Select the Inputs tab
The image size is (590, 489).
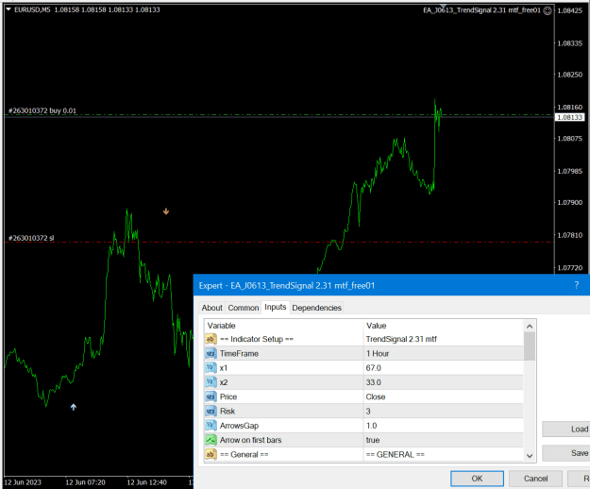(x=275, y=307)
